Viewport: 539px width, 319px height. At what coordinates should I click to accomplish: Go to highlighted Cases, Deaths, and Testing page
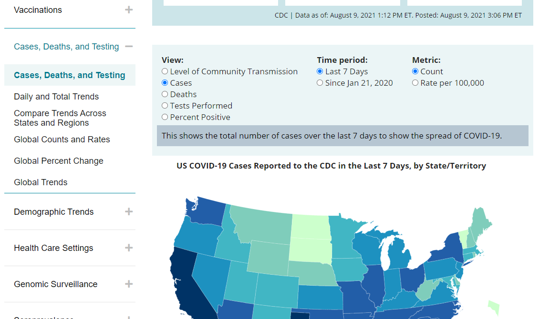[x=70, y=75]
